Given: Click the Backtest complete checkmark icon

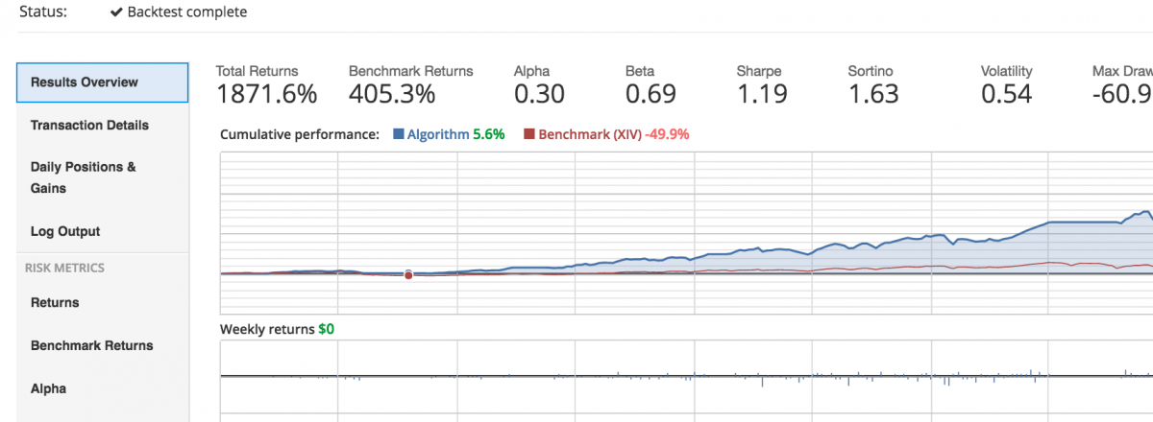Looking at the screenshot, I should click(x=116, y=12).
